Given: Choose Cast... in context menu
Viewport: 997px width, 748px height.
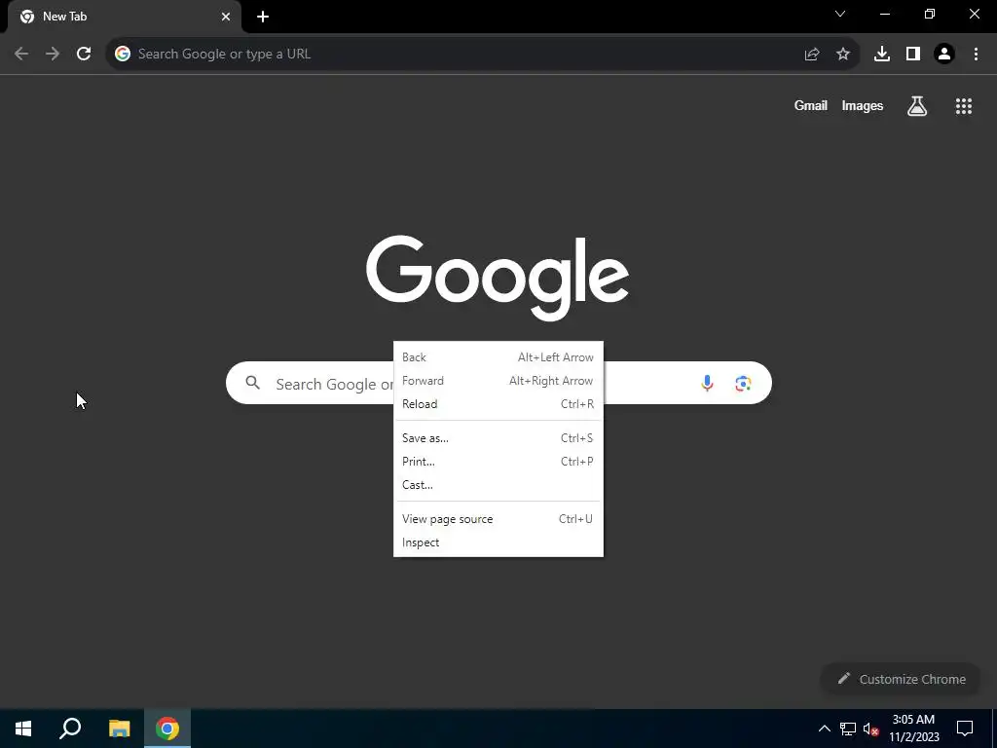Looking at the screenshot, I should click(498, 485).
